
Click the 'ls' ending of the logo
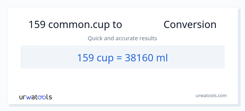click(x=49, y=97)
